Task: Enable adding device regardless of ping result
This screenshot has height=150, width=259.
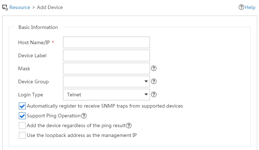Action: coord(22,126)
